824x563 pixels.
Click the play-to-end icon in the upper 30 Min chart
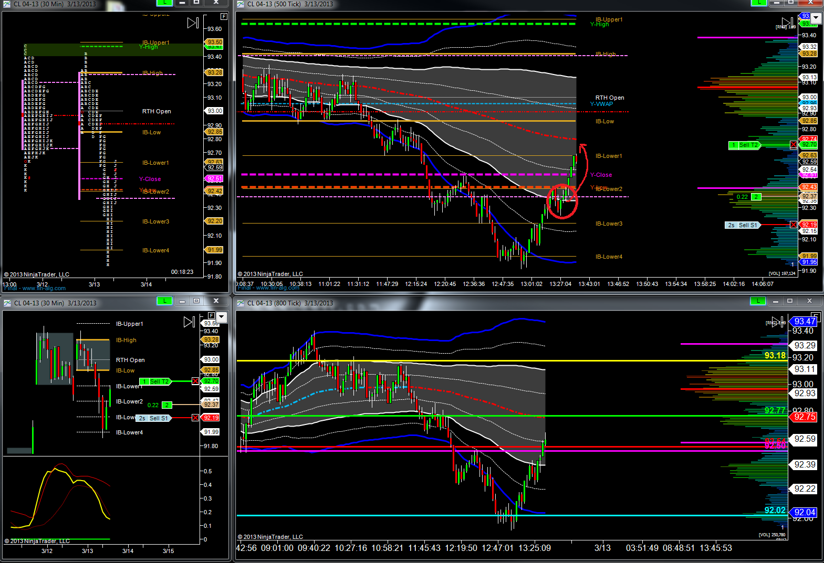coord(193,23)
